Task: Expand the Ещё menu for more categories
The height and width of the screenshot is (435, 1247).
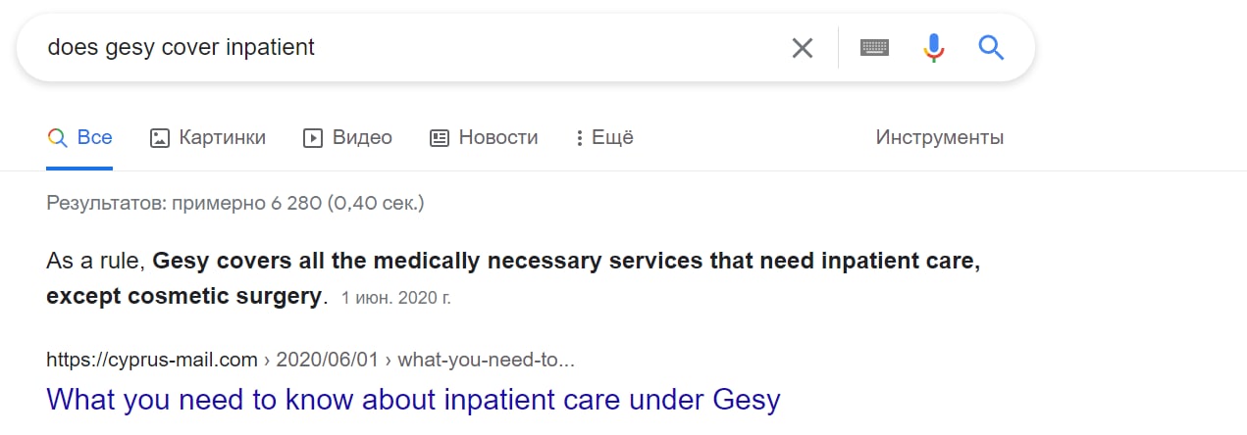Action: [x=612, y=138]
